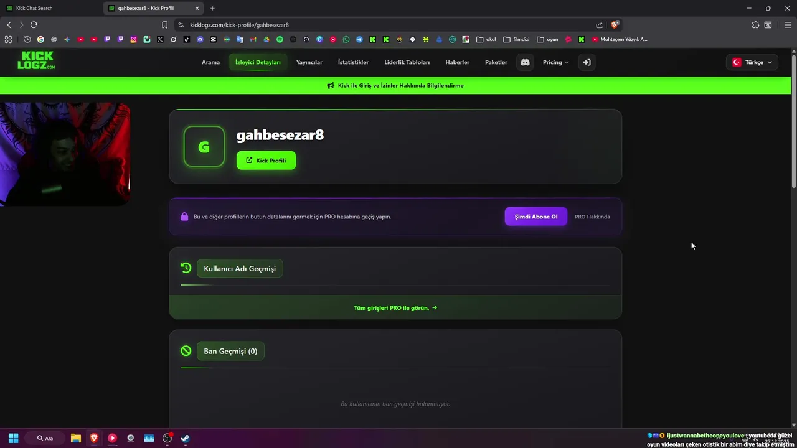Viewport: 797px width, 448px height.
Task: Open the Spotify bookmark icon
Action: pos(280,39)
